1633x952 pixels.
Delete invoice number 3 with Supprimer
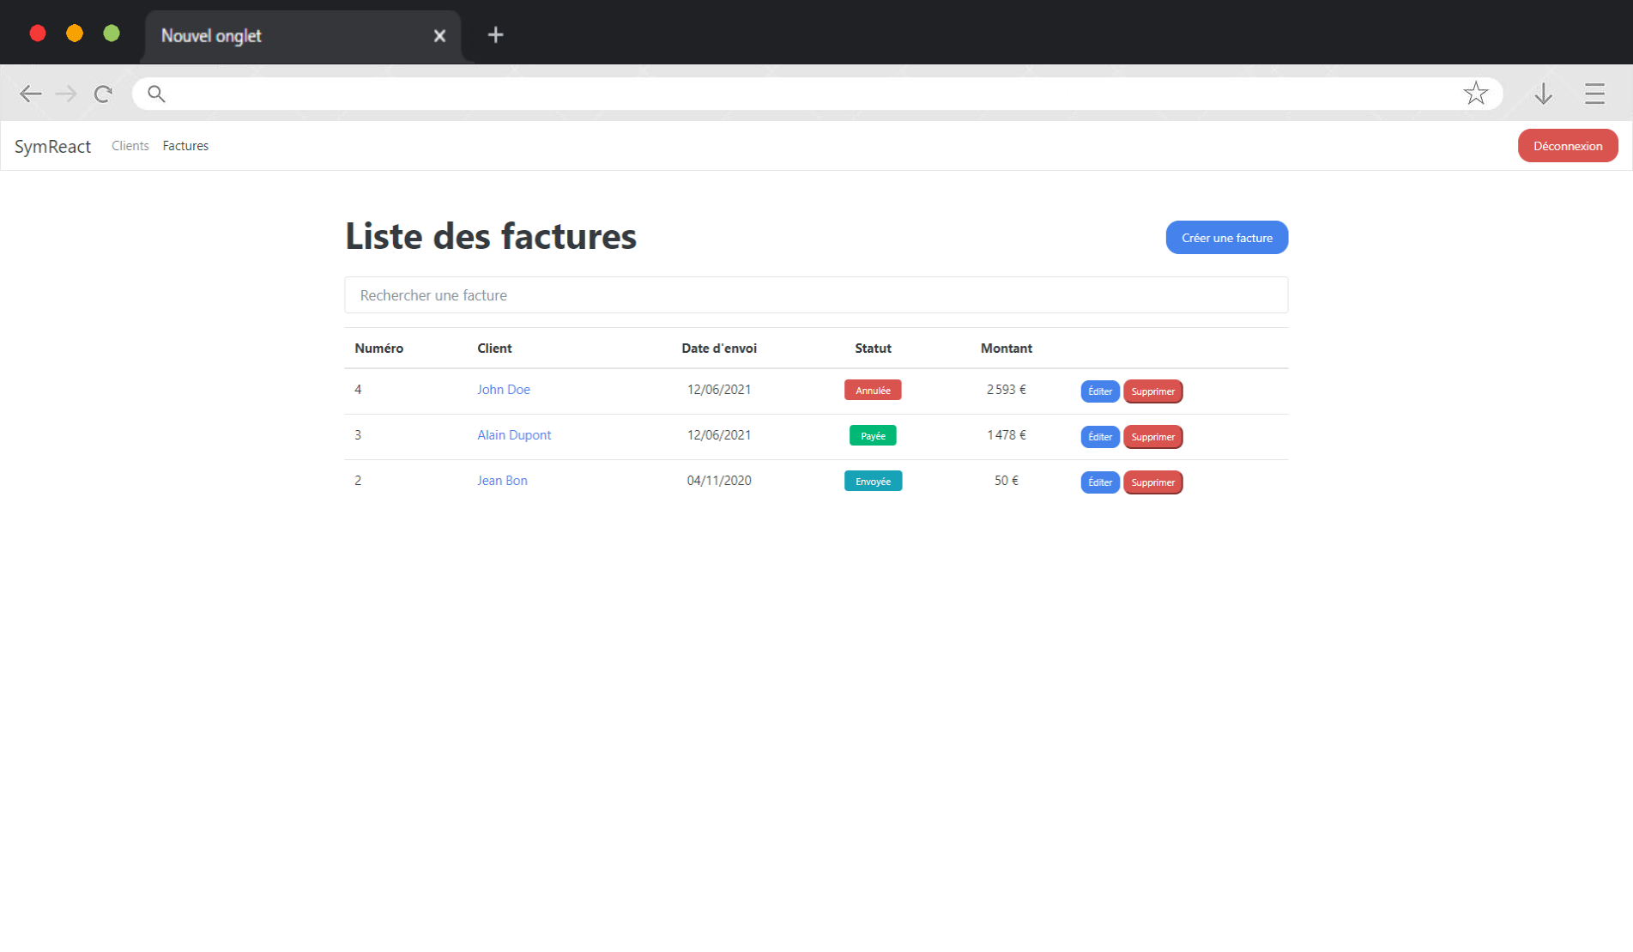(x=1152, y=437)
